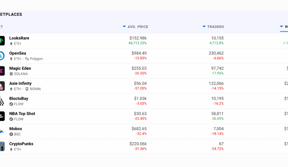The height and width of the screenshot is (167, 288).
Task: Open the BloctoBay marketplace link
Action: pyautogui.click(x=19, y=98)
